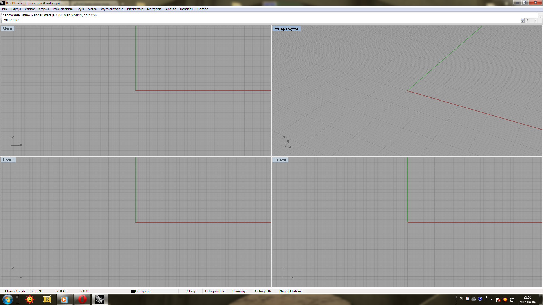Open the Wymiarowanie menu

112,9
